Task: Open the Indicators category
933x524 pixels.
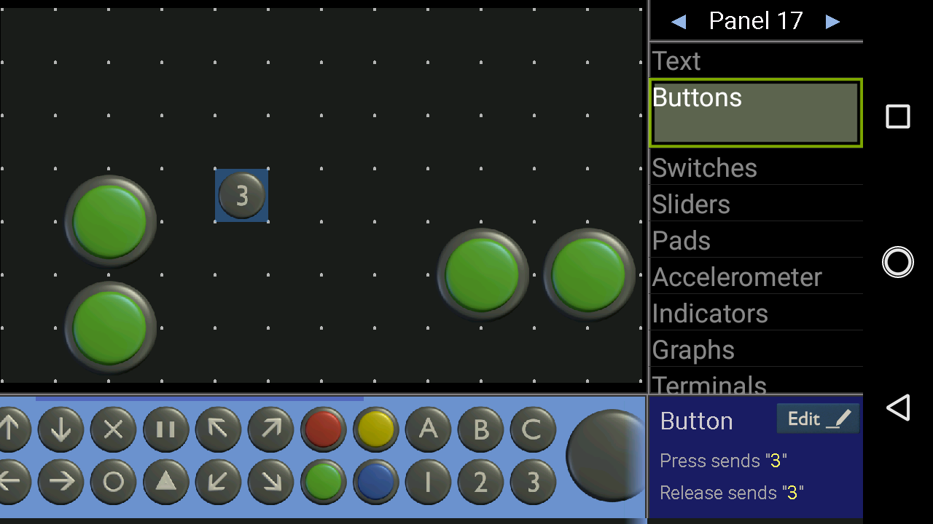Action: click(756, 313)
